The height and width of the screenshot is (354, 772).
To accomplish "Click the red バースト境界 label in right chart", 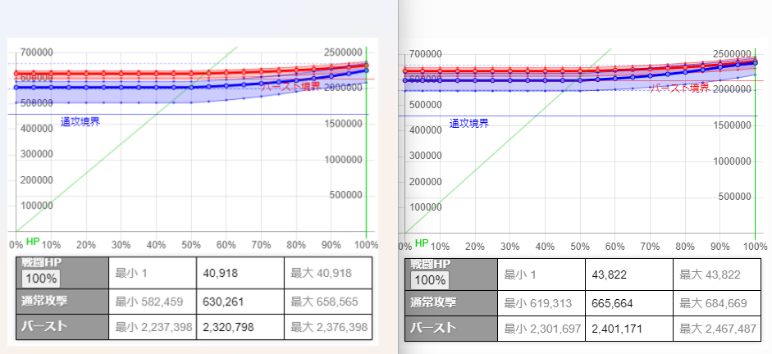I will click(680, 88).
